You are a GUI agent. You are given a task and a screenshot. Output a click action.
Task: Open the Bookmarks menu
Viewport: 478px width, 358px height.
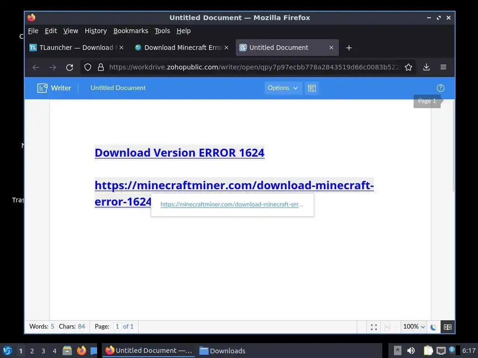click(131, 31)
